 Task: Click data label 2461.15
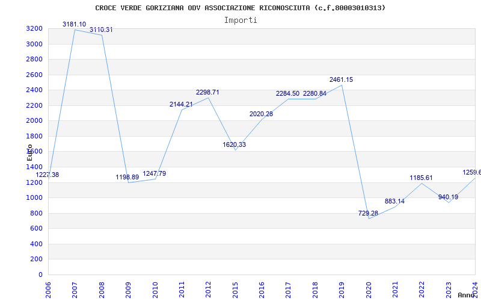pyautogui.click(x=341, y=80)
